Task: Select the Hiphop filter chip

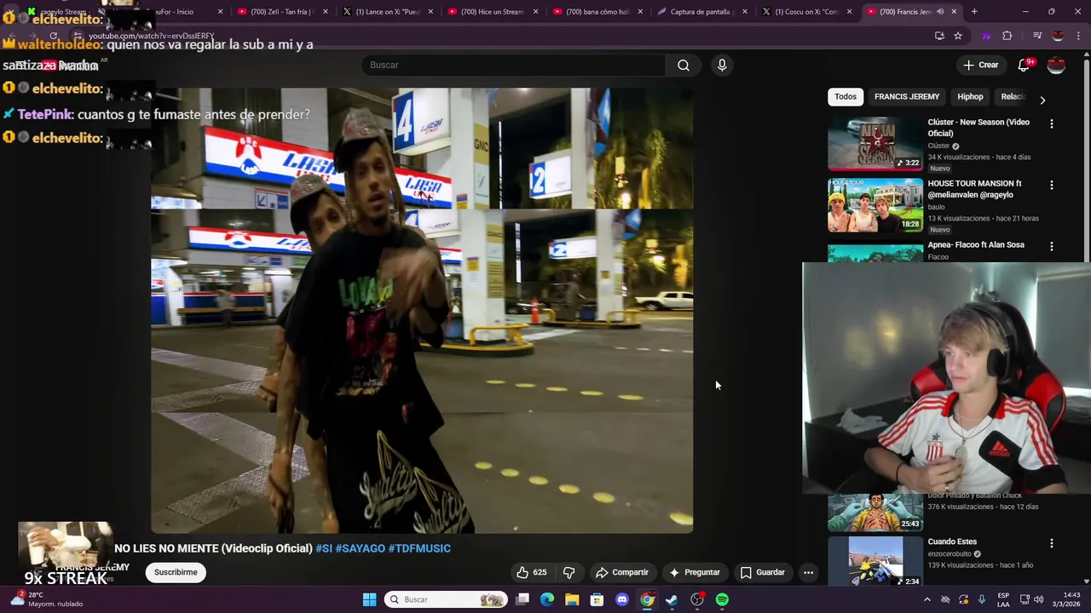Action: pos(970,97)
